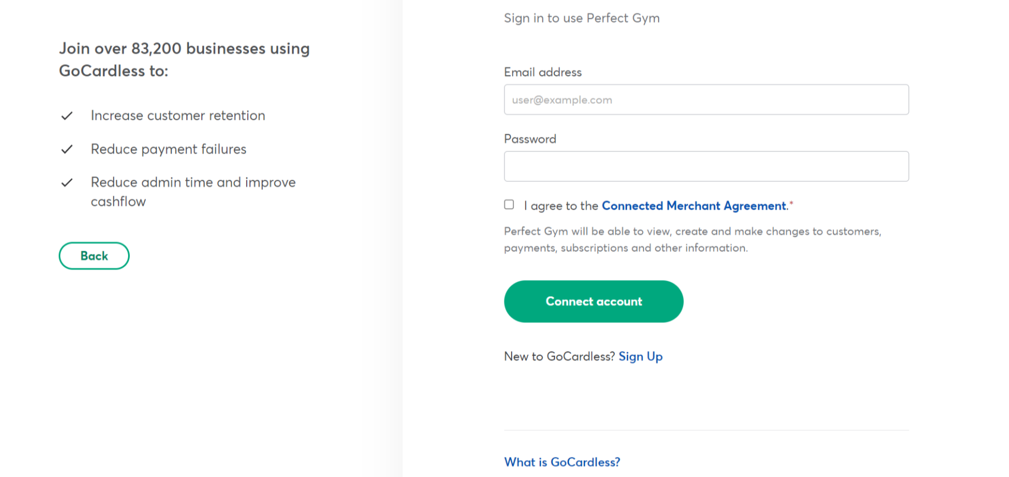Click the red required asterisk after Agreement
Screen dimensions: 1009x477
(x=791, y=204)
